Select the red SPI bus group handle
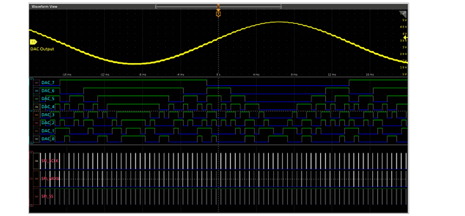This screenshot has width=465, height=216. point(30,179)
